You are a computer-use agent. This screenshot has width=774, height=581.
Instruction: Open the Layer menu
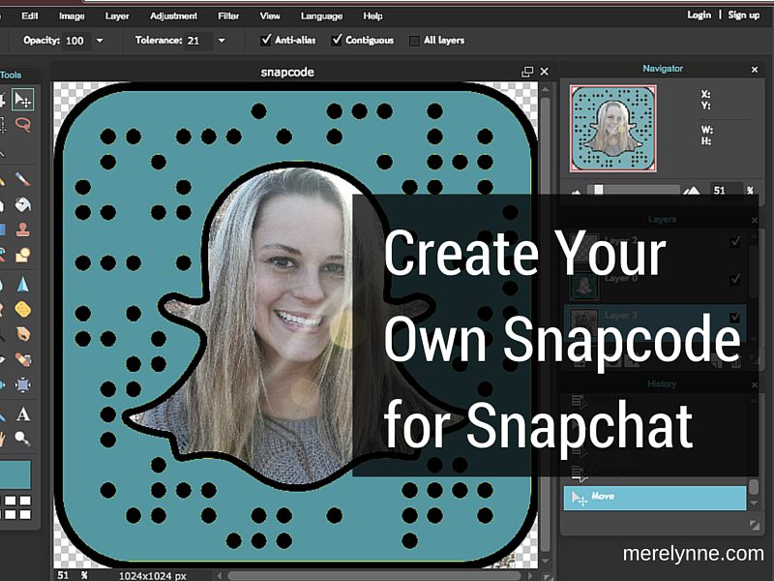click(x=117, y=15)
